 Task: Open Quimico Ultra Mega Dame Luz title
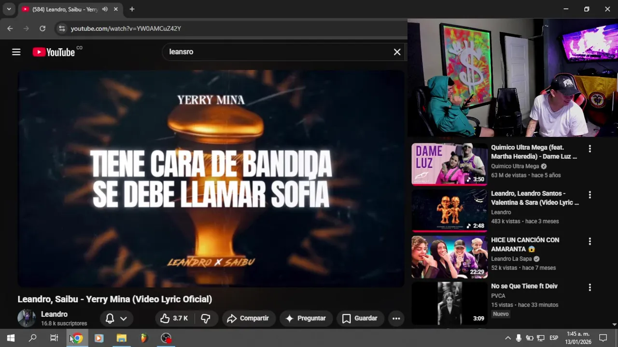coord(534,152)
